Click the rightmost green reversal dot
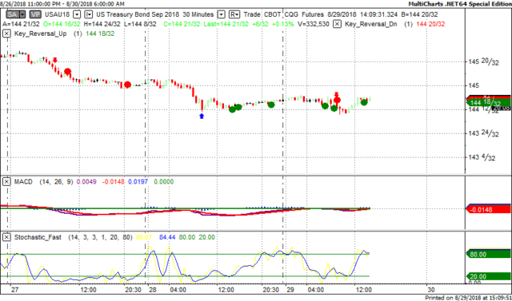The height and width of the screenshot is (301, 512). point(364,102)
